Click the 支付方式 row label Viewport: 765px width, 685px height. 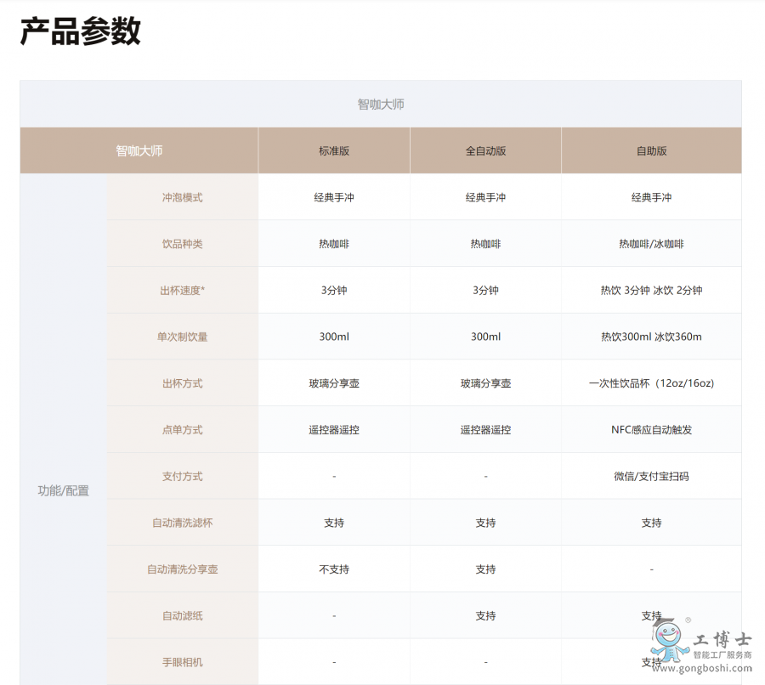182,476
